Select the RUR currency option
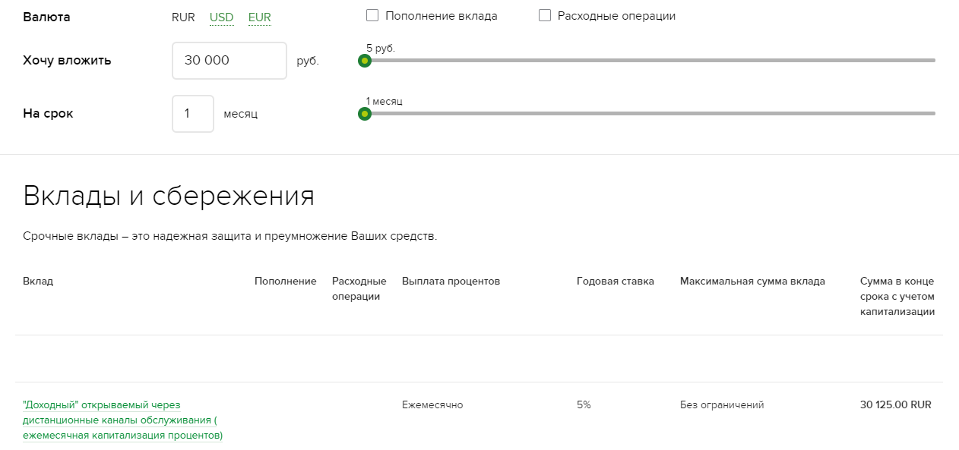Viewport: 959px width, 450px height. 183,17
